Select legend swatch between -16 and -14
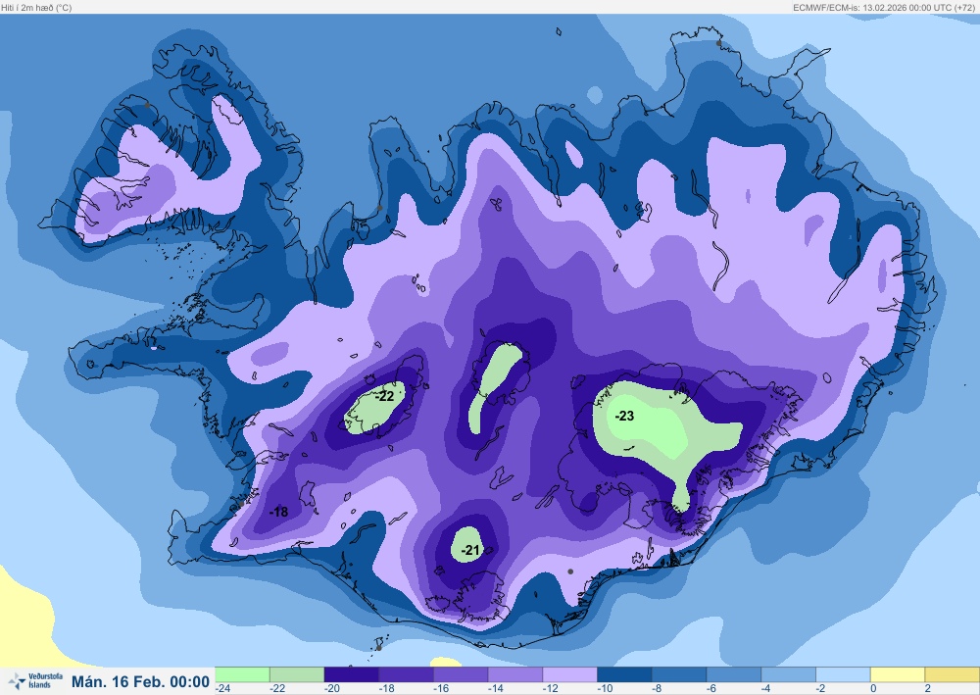 coord(461,674)
